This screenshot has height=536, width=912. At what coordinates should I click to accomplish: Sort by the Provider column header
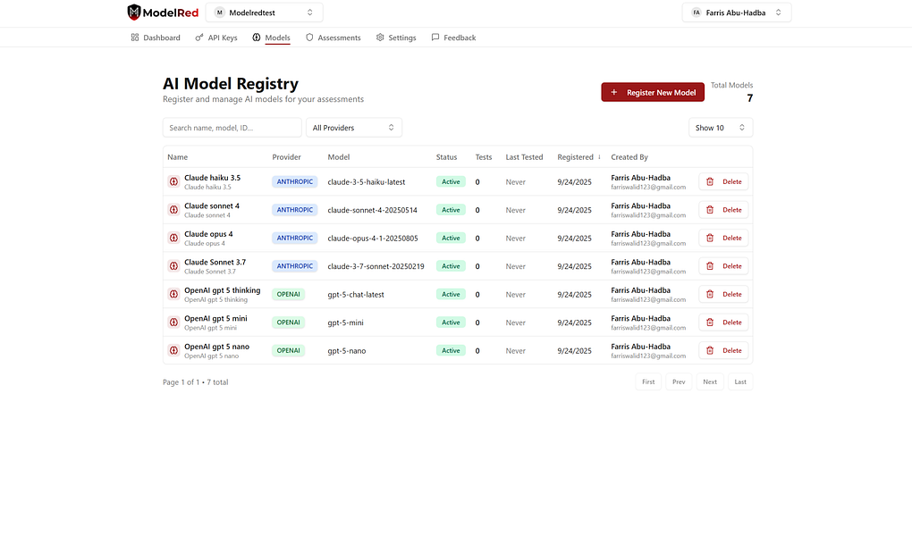point(287,157)
